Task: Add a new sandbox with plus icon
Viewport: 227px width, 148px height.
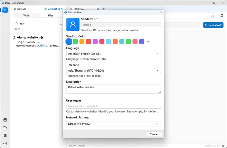Action: click(x=5, y=18)
